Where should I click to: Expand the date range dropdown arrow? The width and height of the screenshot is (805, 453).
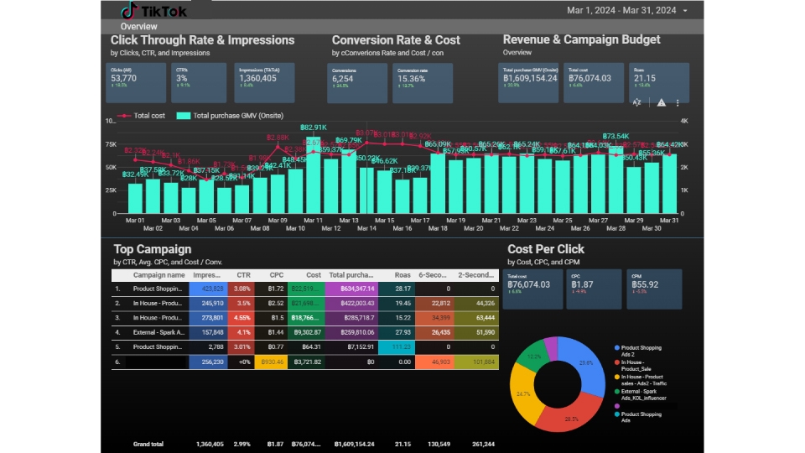685,10
